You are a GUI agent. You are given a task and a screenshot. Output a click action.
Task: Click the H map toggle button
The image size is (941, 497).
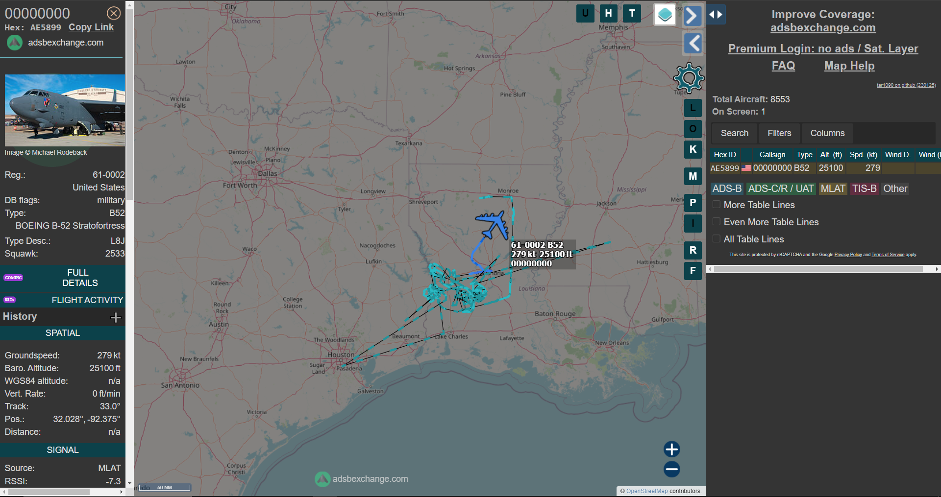pos(609,13)
